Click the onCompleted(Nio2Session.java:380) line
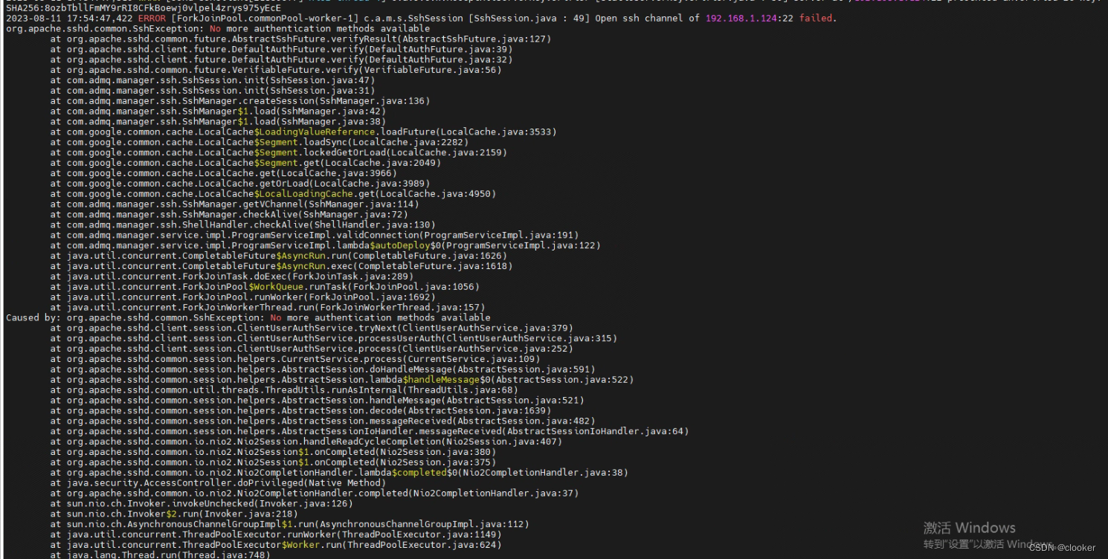Viewport: 1108px width, 559px height. coord(274,452)
